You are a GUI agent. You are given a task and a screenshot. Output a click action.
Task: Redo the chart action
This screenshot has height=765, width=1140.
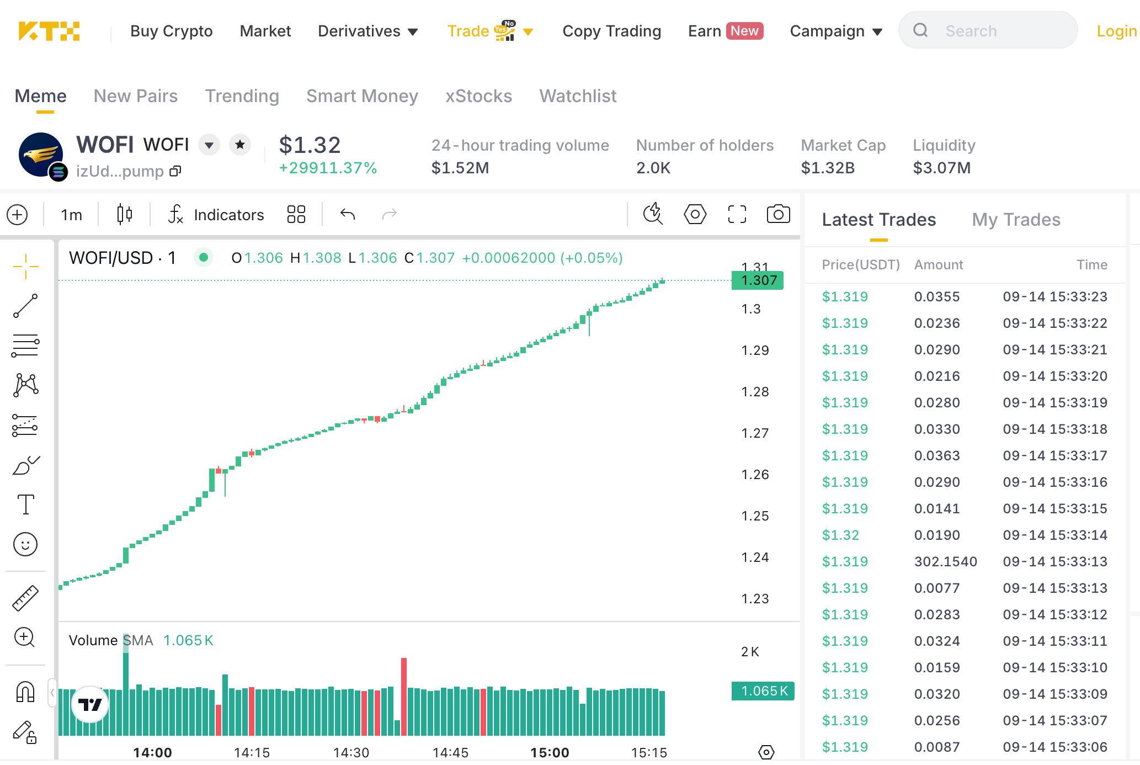[x=390, y=214]
